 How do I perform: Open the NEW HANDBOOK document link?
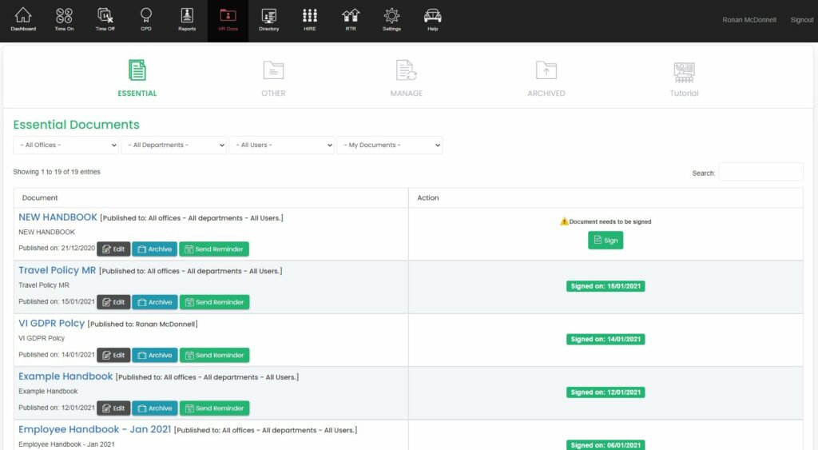58,217
